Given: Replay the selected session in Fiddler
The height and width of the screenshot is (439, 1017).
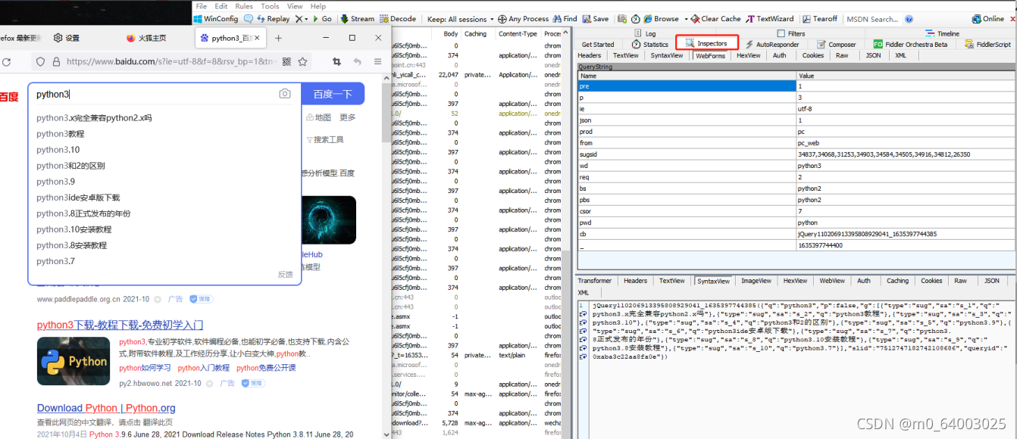Looking at the screenshot, I should [273, 19].
